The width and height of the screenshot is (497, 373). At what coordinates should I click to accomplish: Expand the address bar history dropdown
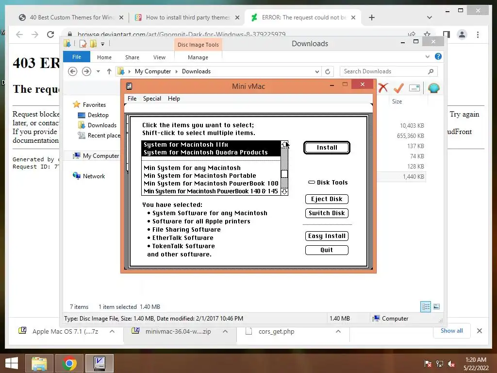click(317, 72)
